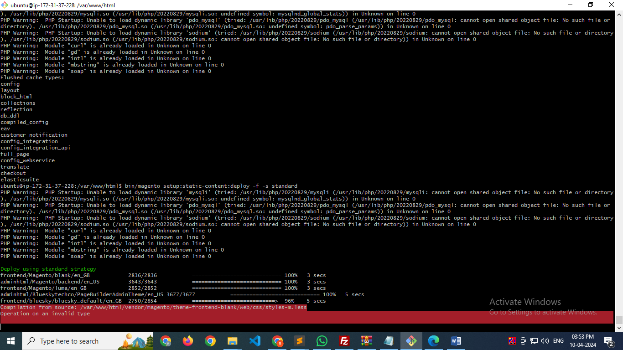The width and height of the screenshot is (623, 350).
Task: Click the Type here to search box
Action: pos(69,341)
